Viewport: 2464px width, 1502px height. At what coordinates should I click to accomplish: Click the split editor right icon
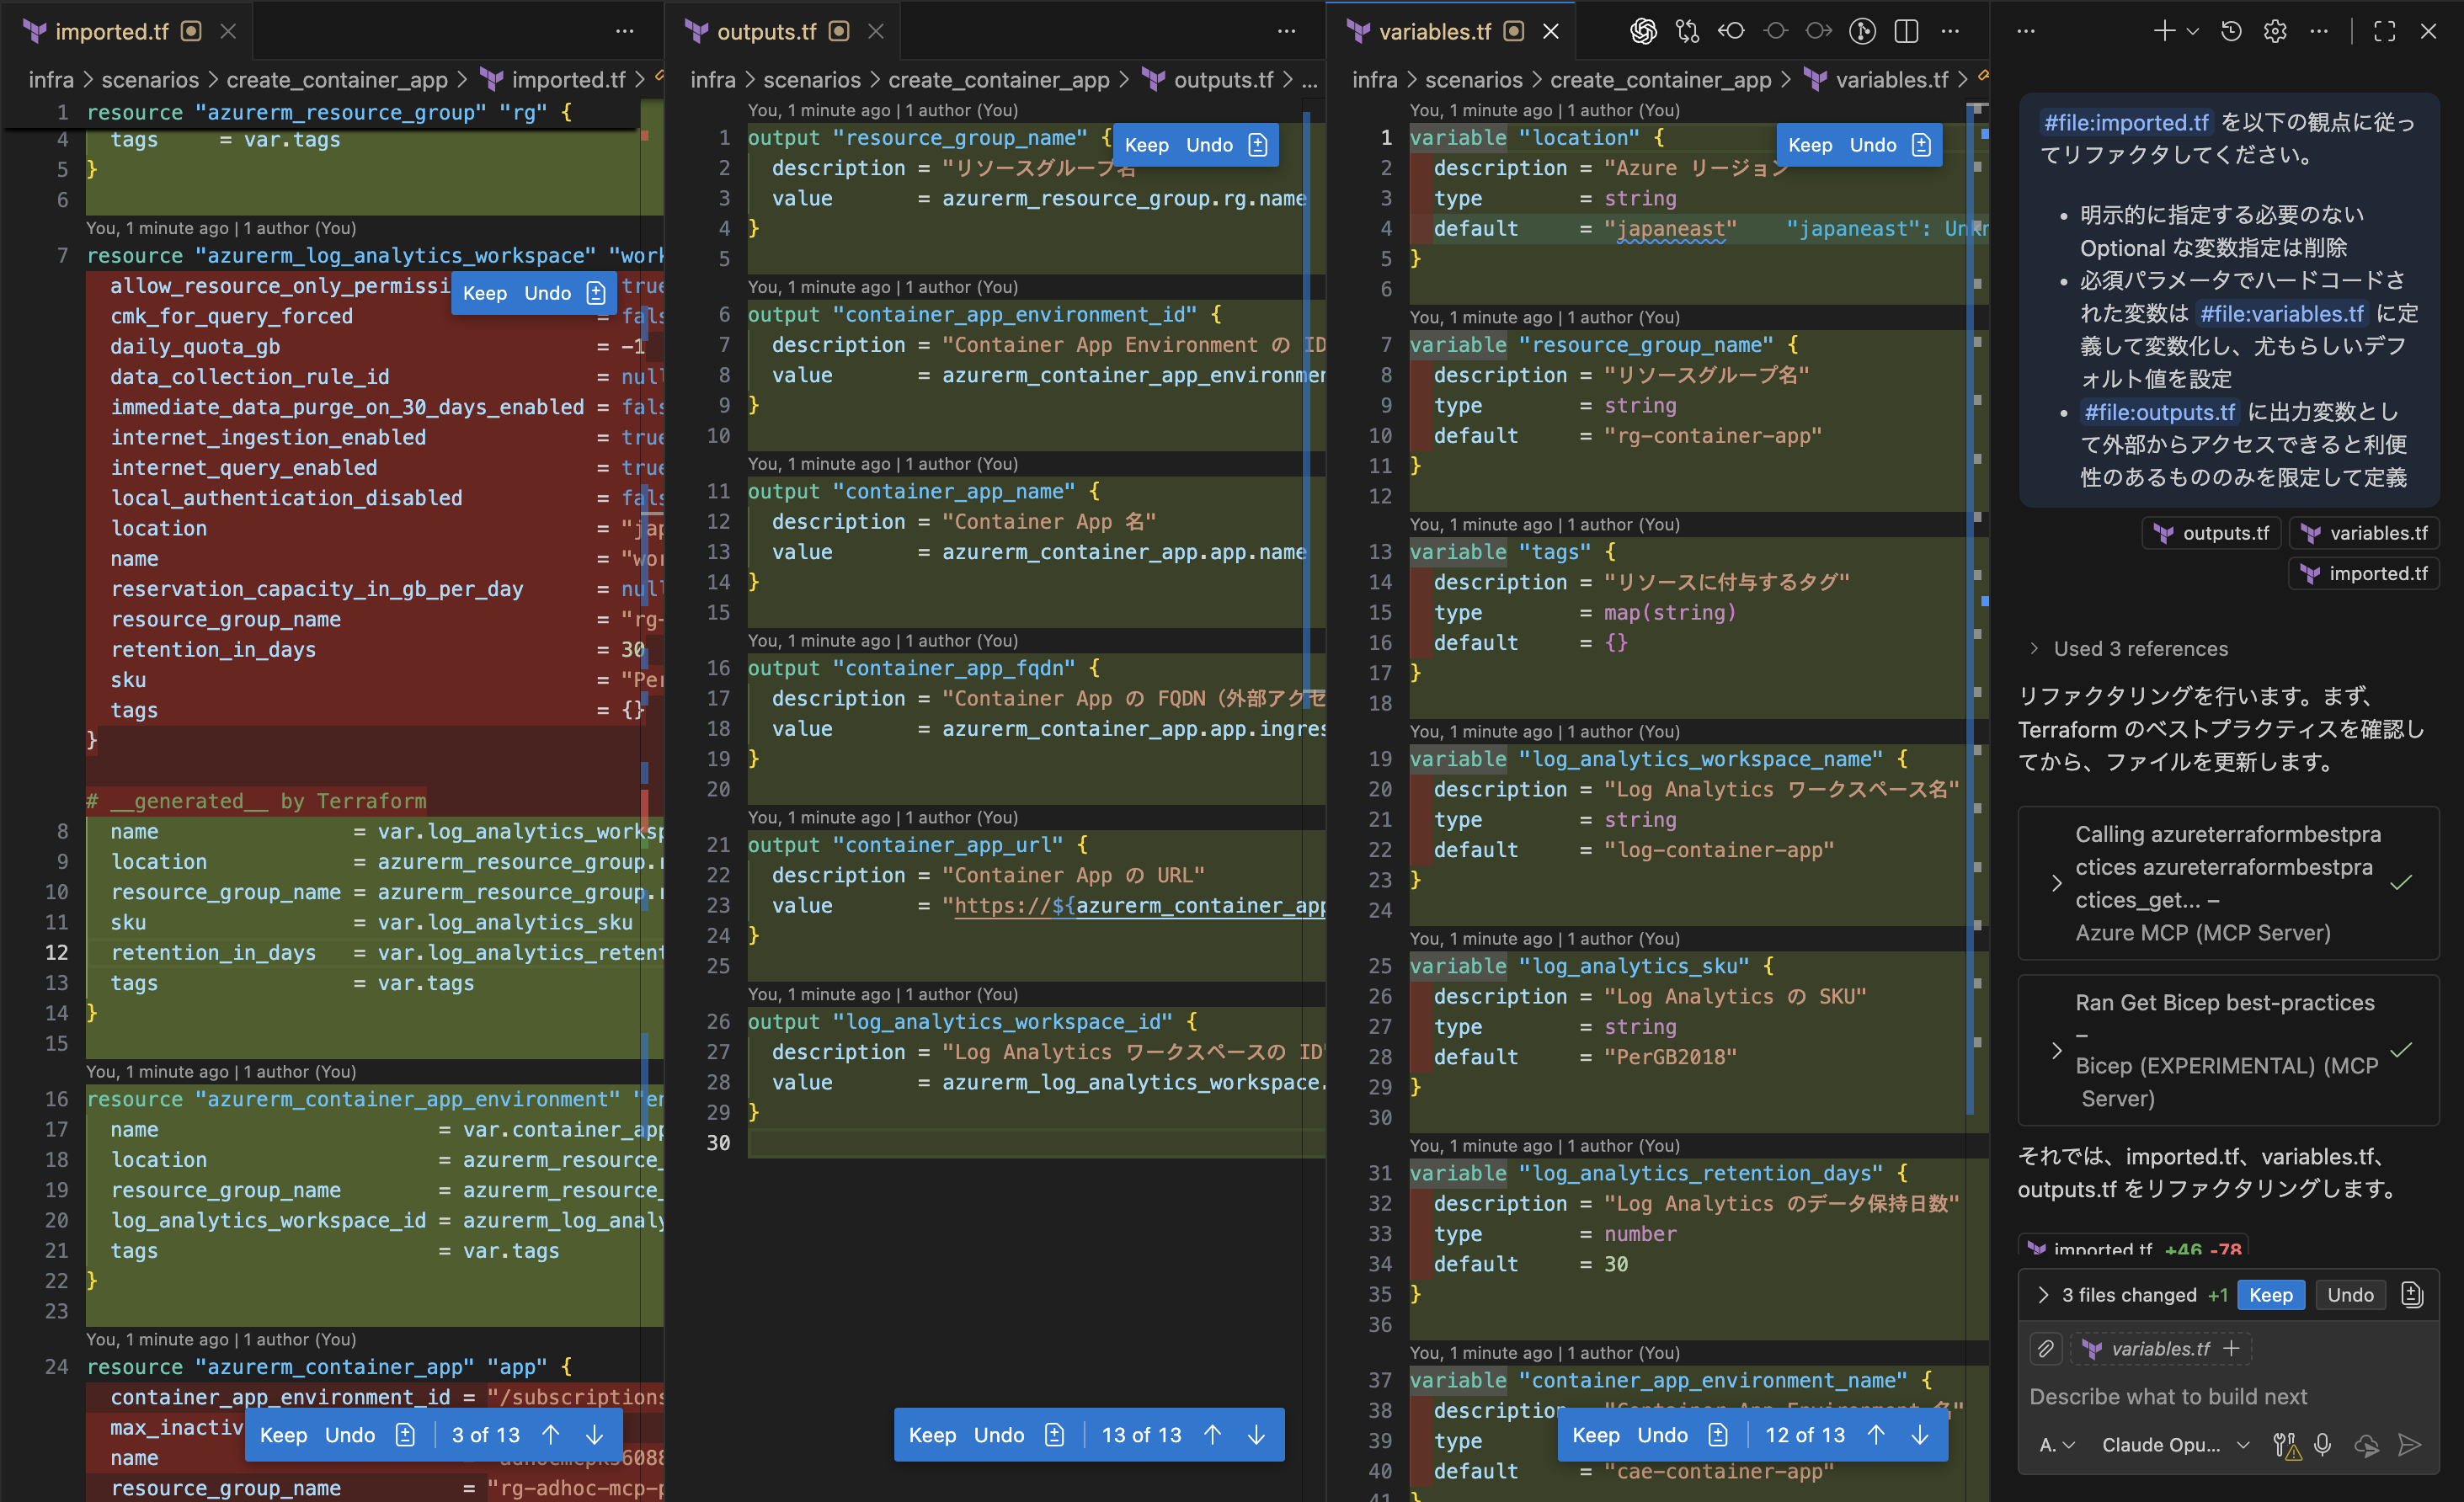(1906, 31)
